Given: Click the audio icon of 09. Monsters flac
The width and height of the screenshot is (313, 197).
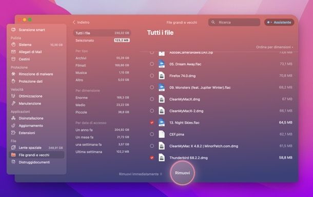Looking at the screenshot, I should coord(162,87).
